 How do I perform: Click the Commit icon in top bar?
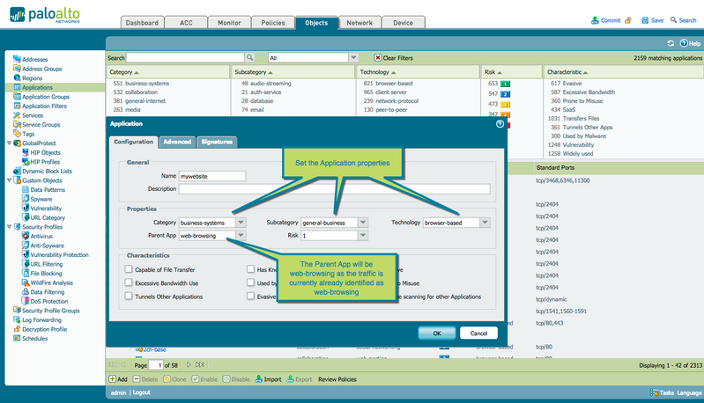595,20
